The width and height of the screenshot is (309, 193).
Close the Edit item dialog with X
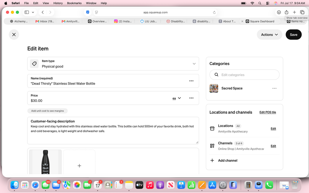14,35
